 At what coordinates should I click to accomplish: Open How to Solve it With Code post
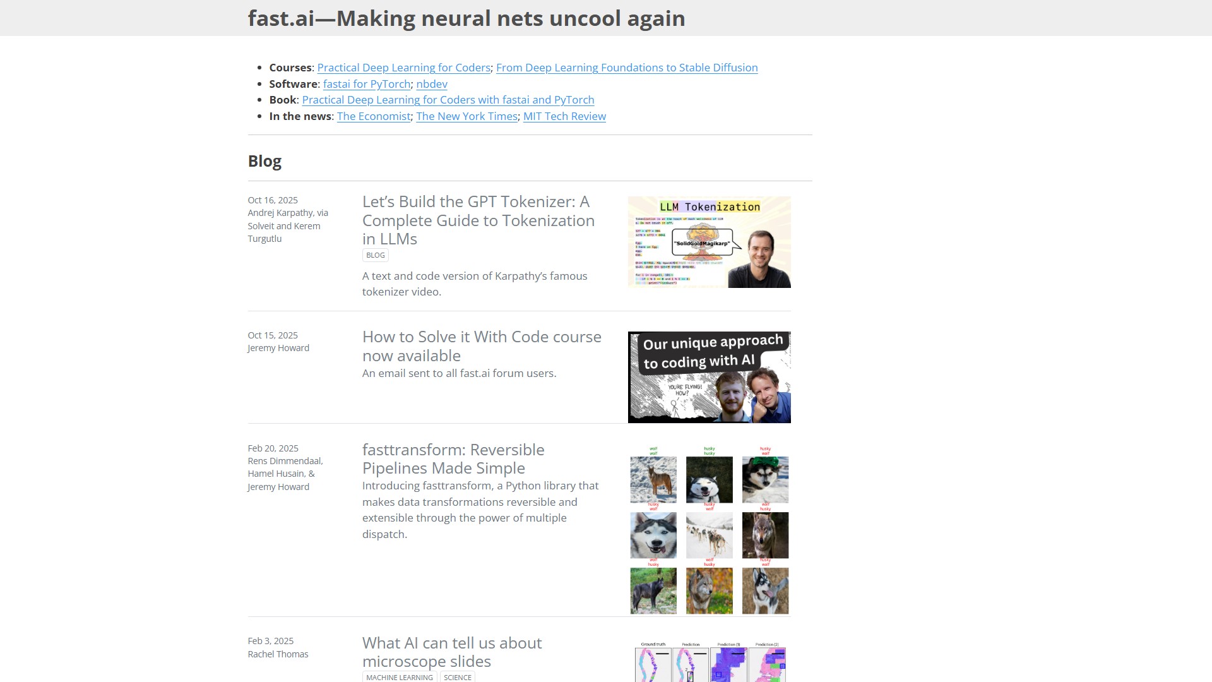click(x=482, y=346)
